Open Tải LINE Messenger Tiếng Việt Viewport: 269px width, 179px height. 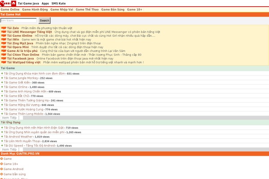point(29,32)
